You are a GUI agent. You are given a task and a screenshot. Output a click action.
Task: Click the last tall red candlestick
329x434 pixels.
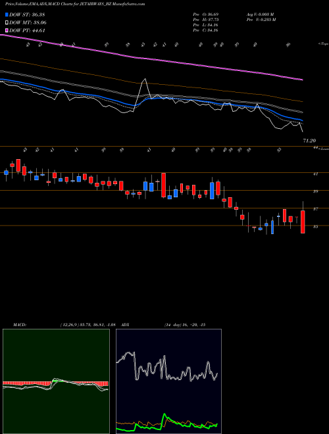click(303, 222)
